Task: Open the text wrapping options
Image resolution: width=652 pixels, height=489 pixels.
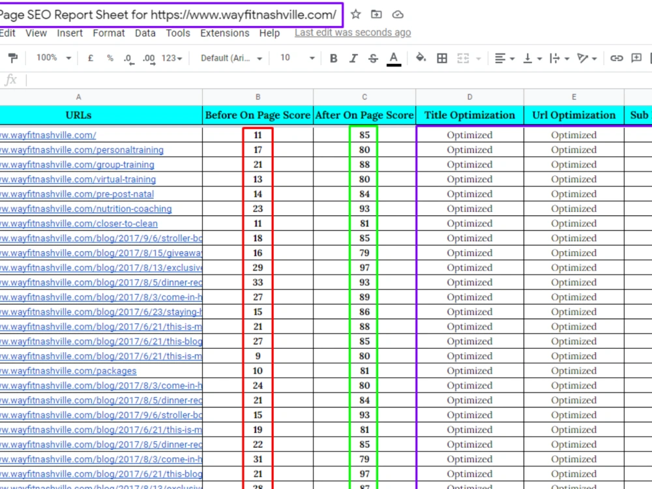Action: coord(559,58)
